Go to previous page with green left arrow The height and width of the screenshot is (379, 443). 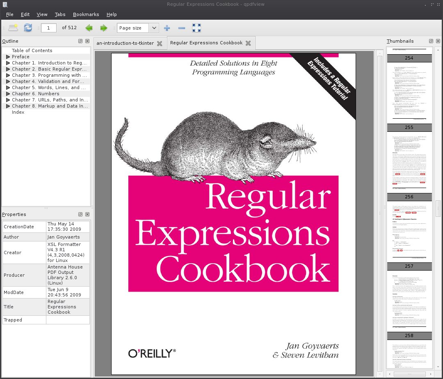(x=89, y=28)
